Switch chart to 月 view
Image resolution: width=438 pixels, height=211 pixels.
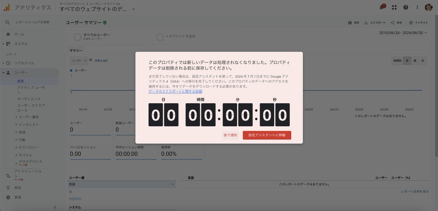pos(422,61)
